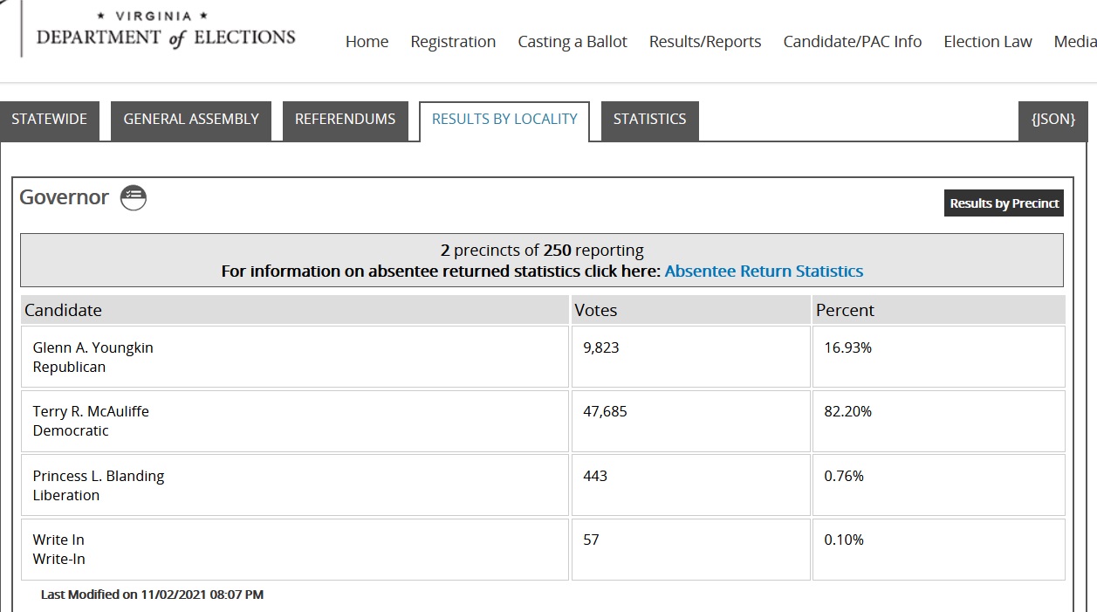
Task: Switch to the Statistics tab
Action: pyautogui.click(x=649, y=120)
